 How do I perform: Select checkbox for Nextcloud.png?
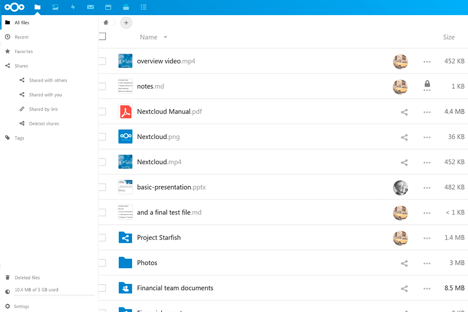coord(102,136)
